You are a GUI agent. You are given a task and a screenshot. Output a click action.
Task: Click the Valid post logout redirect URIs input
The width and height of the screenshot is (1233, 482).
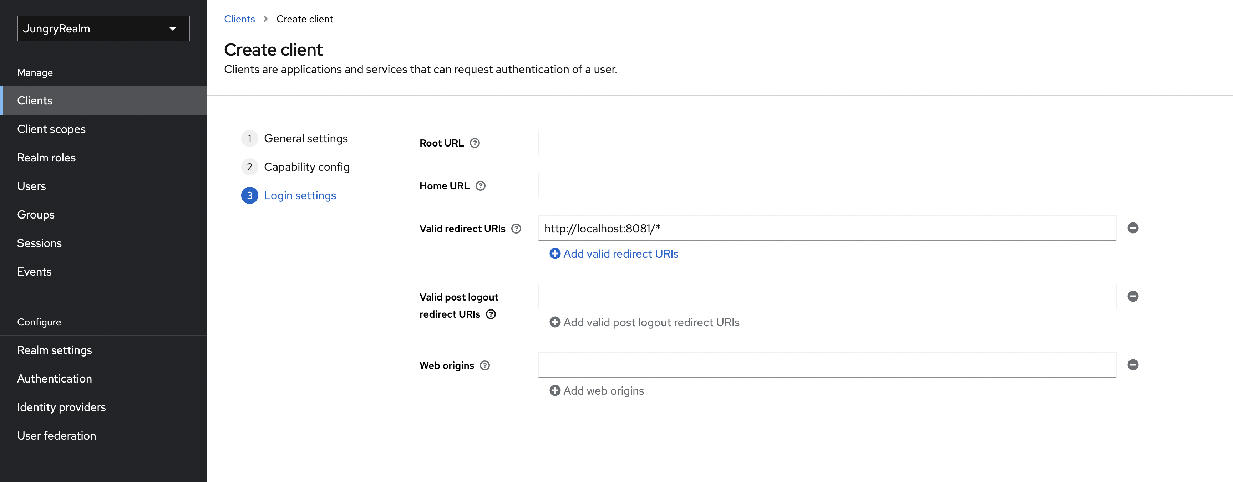827,297
